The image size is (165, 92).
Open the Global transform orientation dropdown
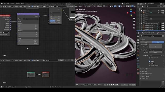[x=89, y=6]
